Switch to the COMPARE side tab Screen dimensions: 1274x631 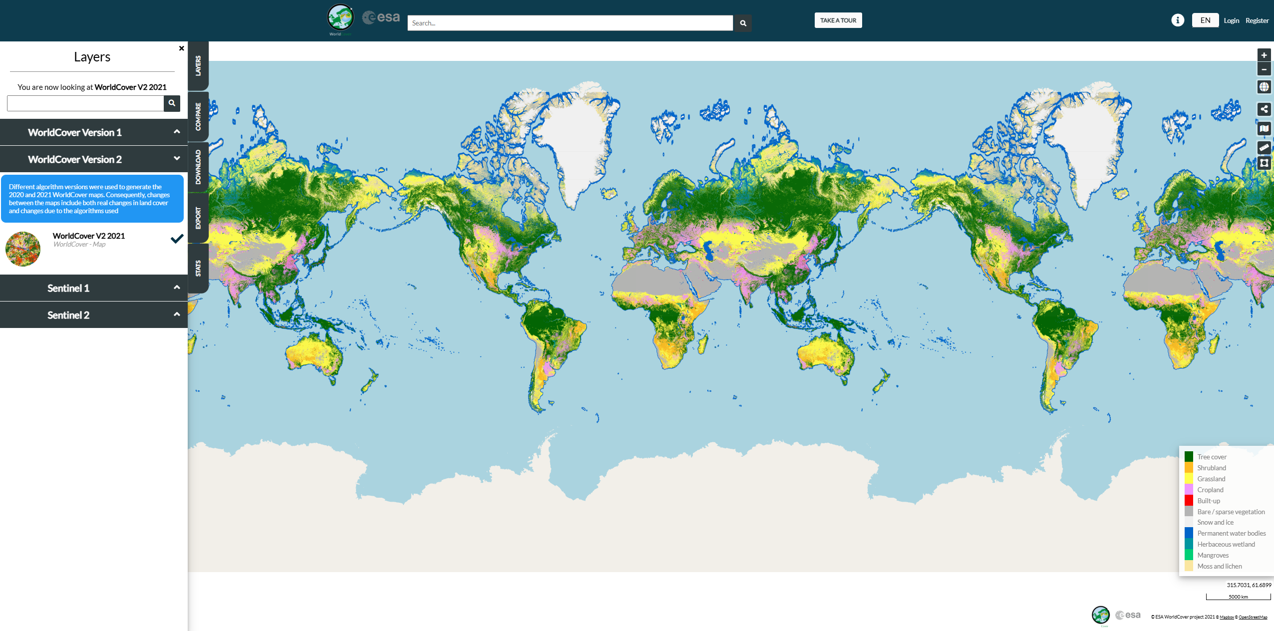click(x=198, y=117)
